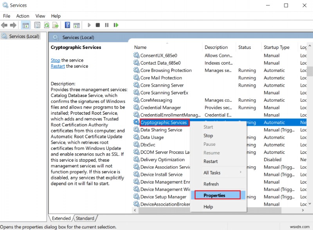
Task: Click the Start Service toolbar icon
Action: tap(89, 25)
